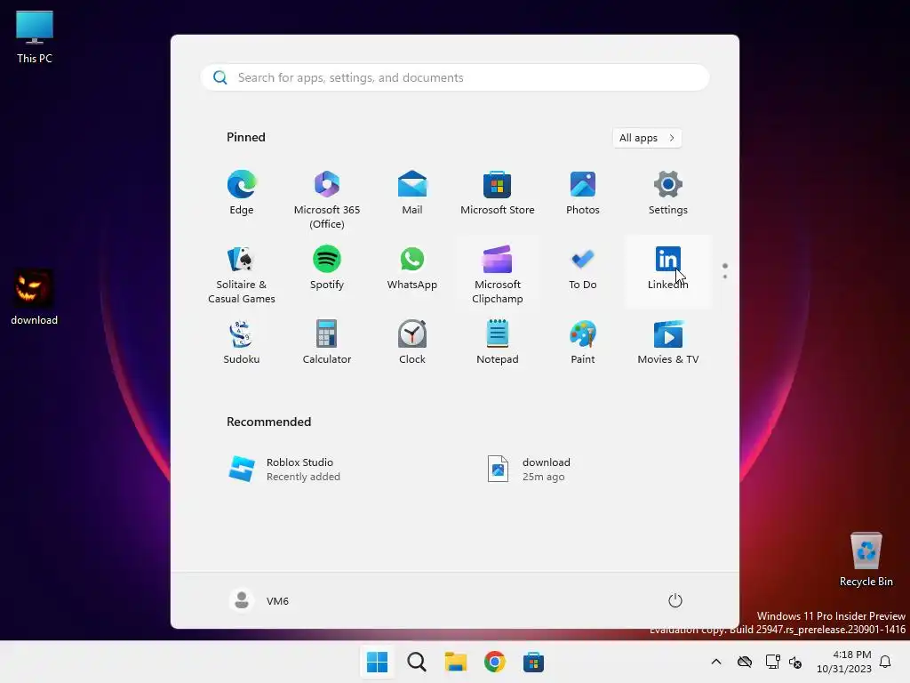Go to next pinned apps page dot
Viewport: 910px width, 683px height.
click(x=725, y=277)
